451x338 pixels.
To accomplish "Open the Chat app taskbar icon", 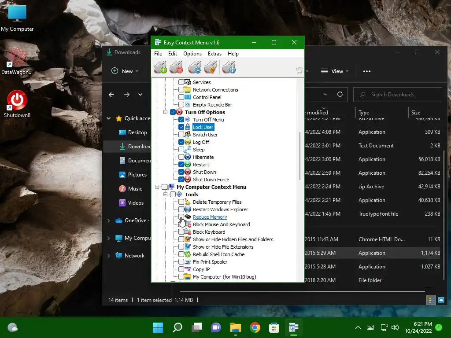I will point(216,327).
